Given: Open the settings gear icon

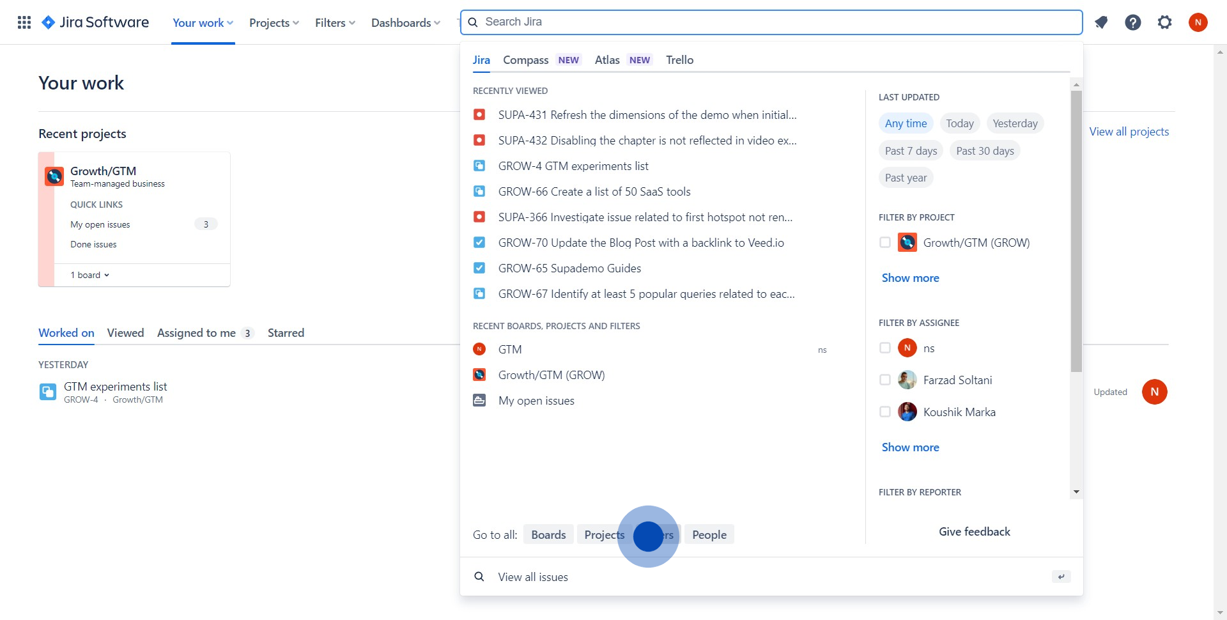Looking at the screenshot, I should click(x=1165, y=22).
